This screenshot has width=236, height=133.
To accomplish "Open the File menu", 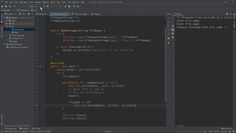I will click(7, 2).
